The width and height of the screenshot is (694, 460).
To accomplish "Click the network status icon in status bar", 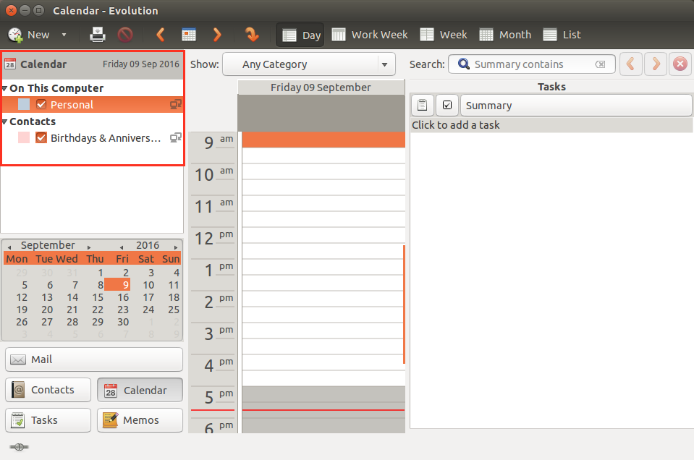I will pos(20,447).
